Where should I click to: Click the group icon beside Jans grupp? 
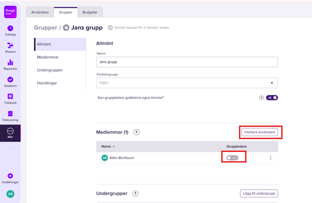click(x=66, y=27)
